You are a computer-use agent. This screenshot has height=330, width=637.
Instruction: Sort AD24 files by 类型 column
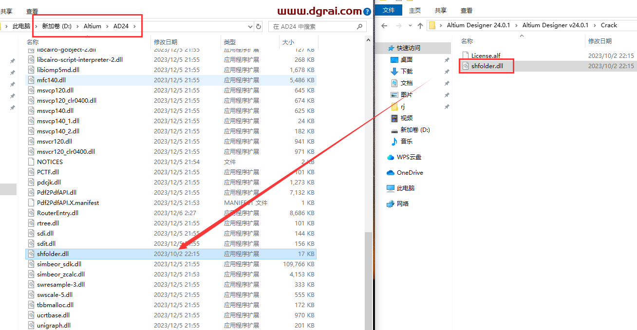[x=230, y=42]
